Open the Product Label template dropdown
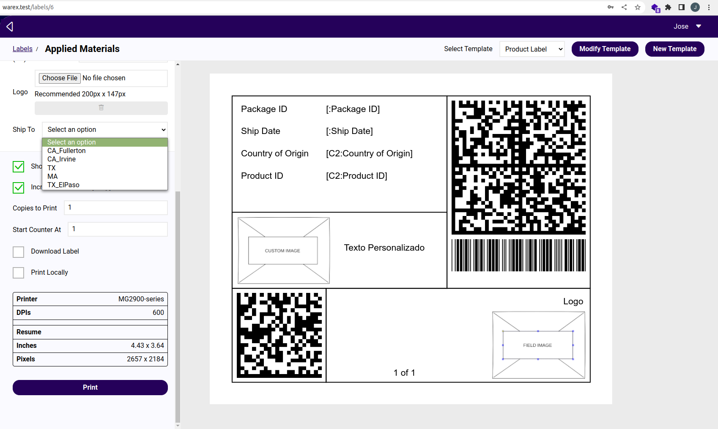This screenshot has width=718, height=429. click(532, 49)
